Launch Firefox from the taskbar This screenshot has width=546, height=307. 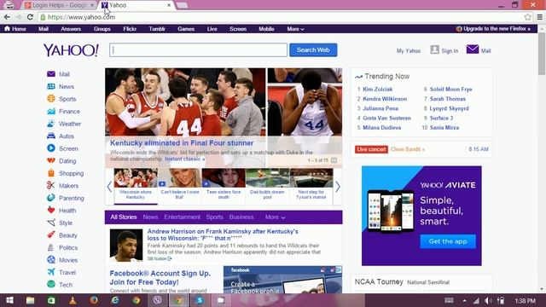[94, 300]
